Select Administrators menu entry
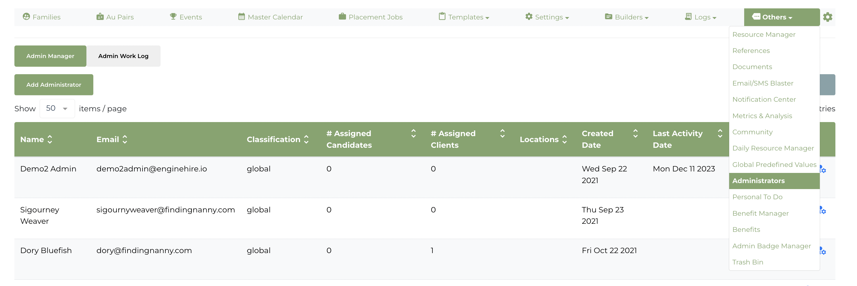The image size is (857, 286). point(774,181)
